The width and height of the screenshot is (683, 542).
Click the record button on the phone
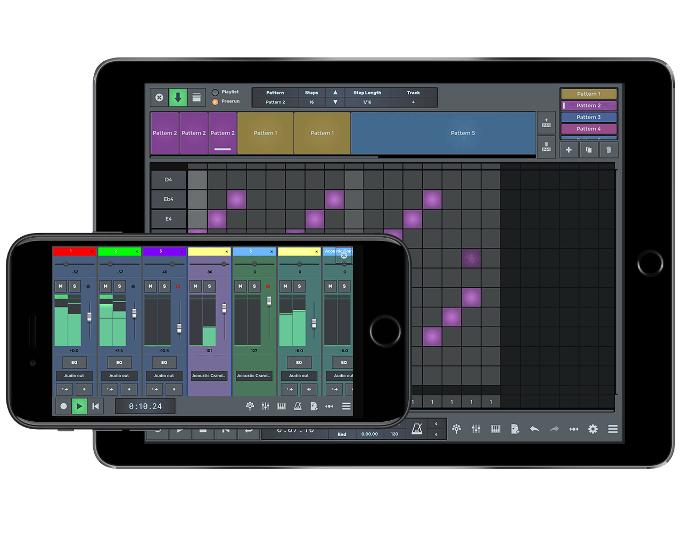pos(63,406)
